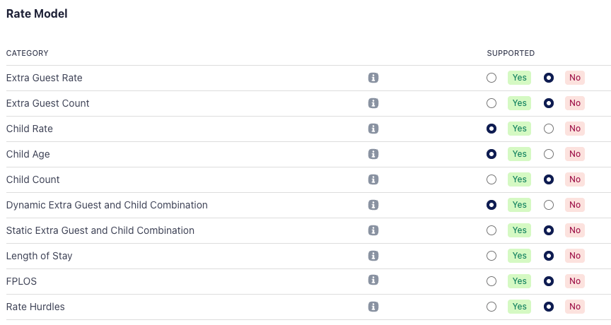Show info for Static Extra Guest combination
This screenshot has width=611, height=325.
(373, 230)
